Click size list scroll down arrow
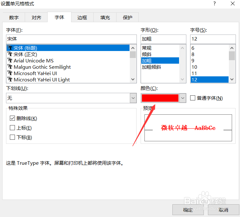The height and width of the screenshot is (217, 240). 232,79
